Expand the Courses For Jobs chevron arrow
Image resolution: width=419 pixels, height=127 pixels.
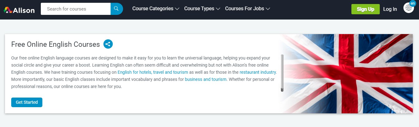pyautogui.click(x=268, y=9)
